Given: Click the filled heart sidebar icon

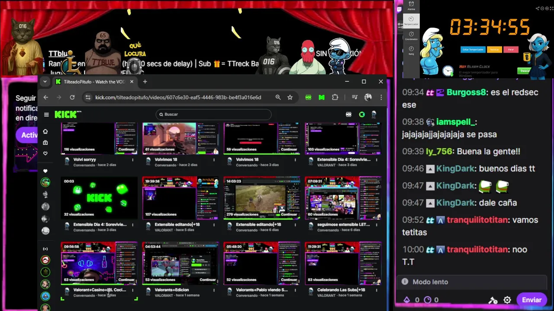Looking at the screenshot, I should point(45,171).
